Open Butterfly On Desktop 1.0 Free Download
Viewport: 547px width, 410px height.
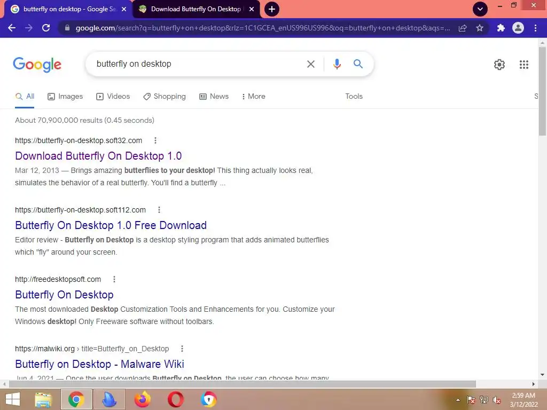[111, 225]
